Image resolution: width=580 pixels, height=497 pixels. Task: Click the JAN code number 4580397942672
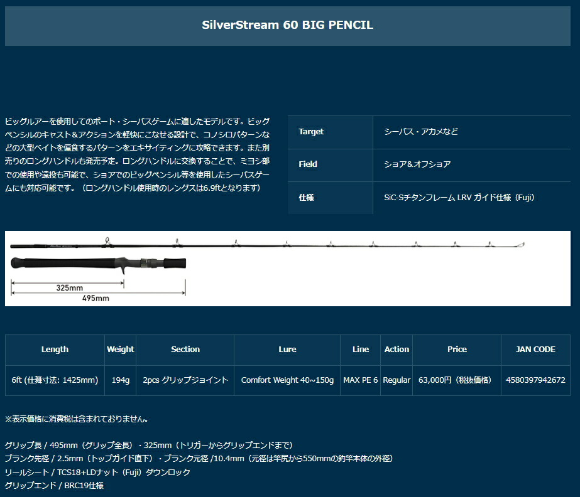[x=535, y=380]
